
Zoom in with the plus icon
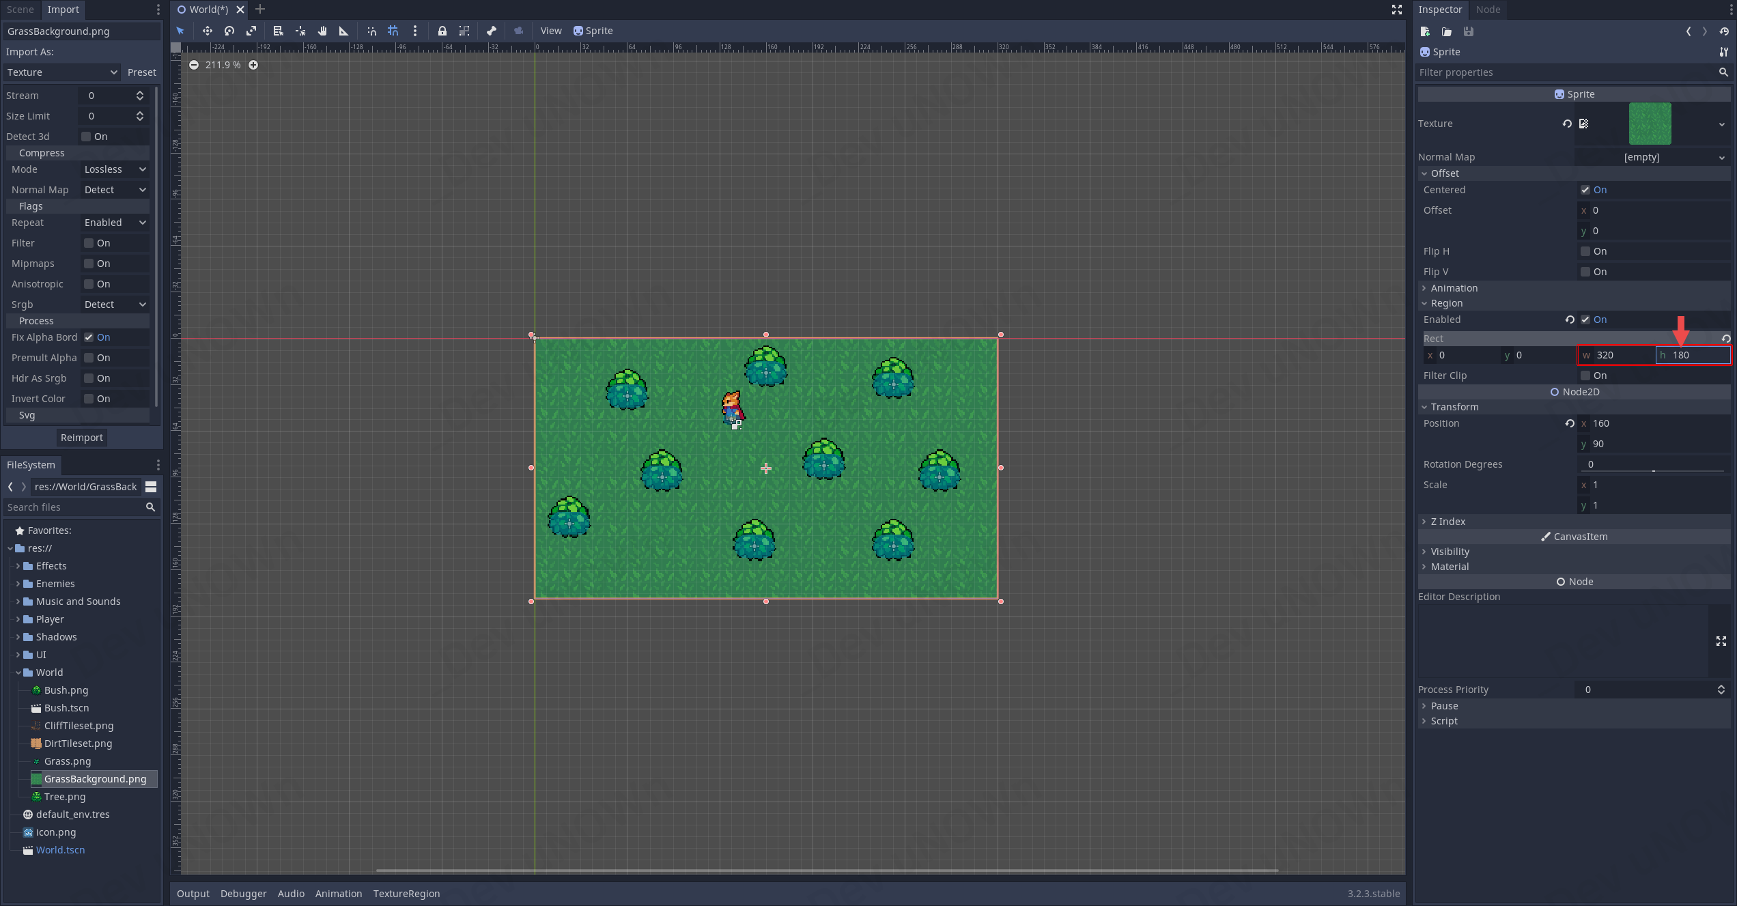click(x=253, y=65)
